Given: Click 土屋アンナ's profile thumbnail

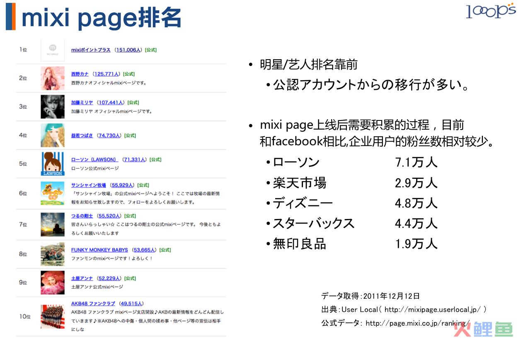Looking at the screenshot, I should (53, 283).
